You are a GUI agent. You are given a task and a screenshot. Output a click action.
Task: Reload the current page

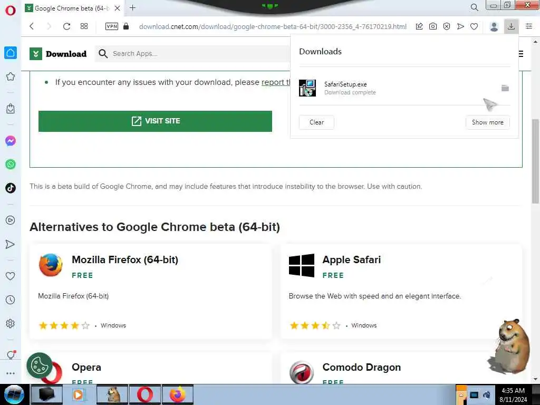[66, 26]
